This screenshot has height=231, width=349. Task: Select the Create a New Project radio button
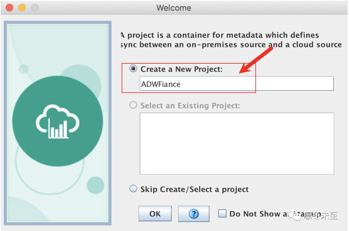[133, 68]
